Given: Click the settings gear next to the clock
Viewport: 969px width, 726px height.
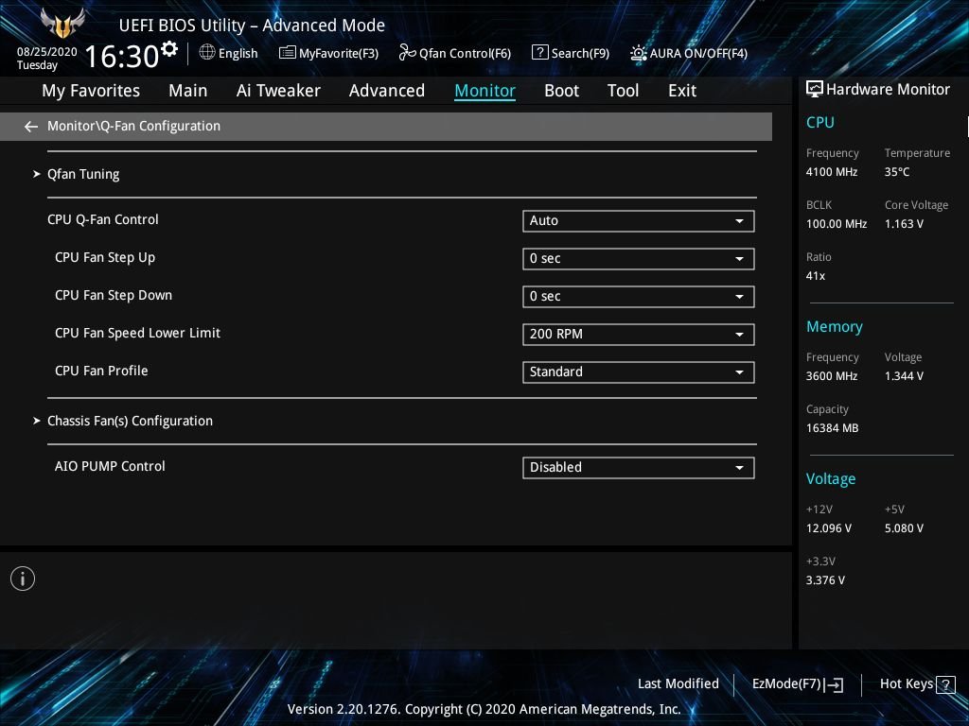Looking at the screenshot, I should (x=169, y=49).
